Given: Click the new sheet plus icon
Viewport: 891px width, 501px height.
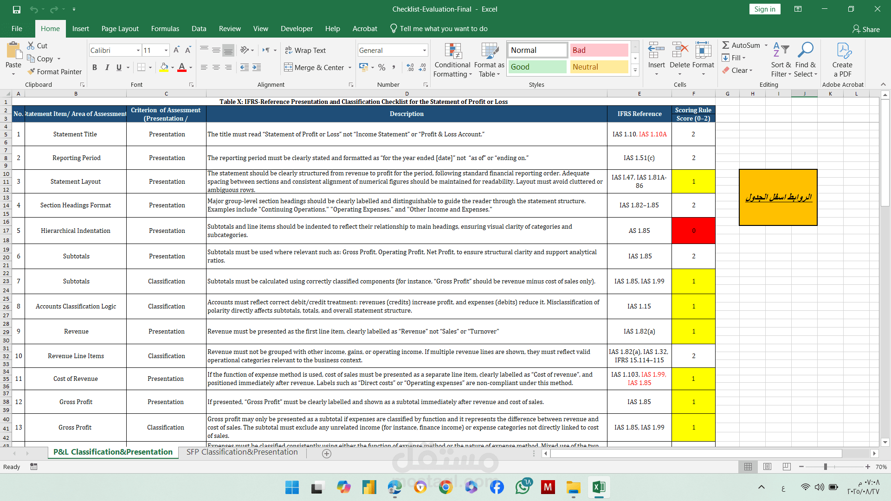Looking at the screenshot, I should (x=327, y=453).
